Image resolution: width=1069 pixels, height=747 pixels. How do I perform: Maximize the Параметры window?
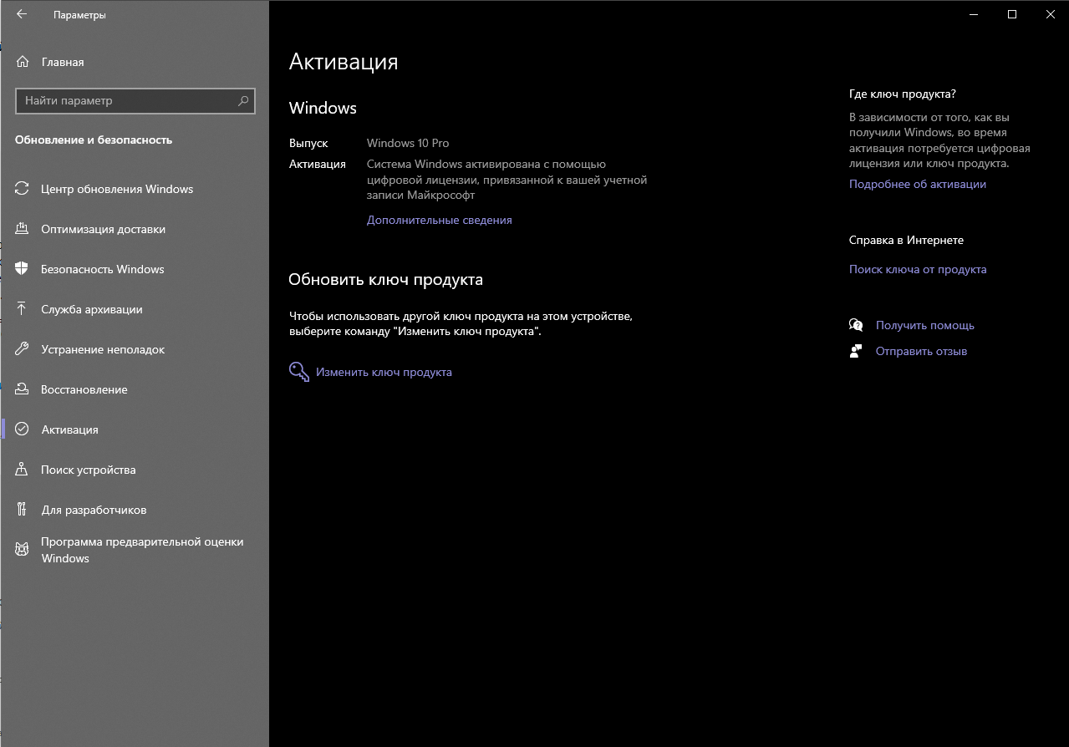point(1011,14)
